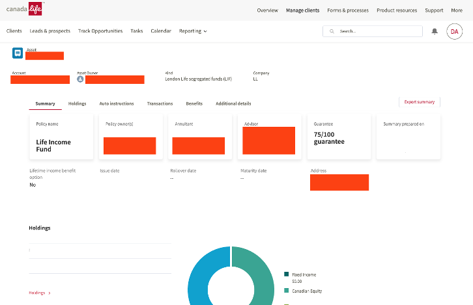Screen dimensions: 473x305
Task: Click the Company value LL
Action: 255,79
